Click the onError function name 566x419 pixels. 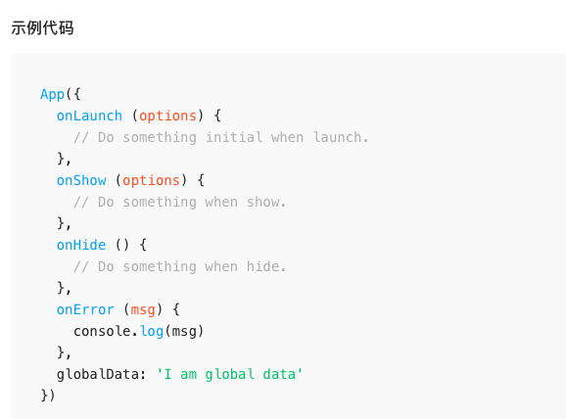pyautogui.click(x=85, y=309)
